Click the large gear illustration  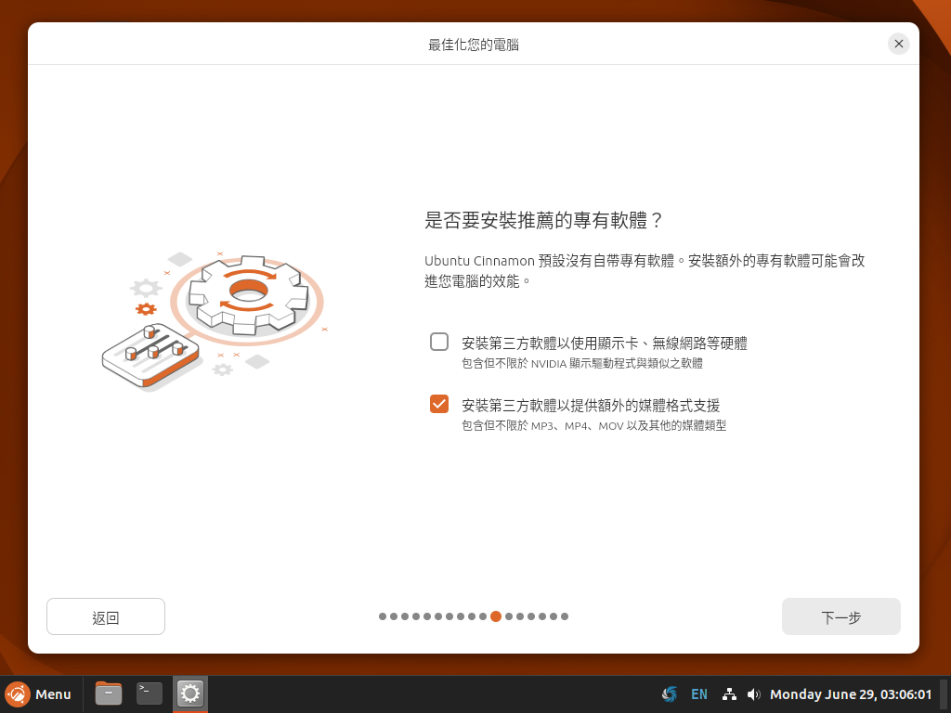pos(247,295)
